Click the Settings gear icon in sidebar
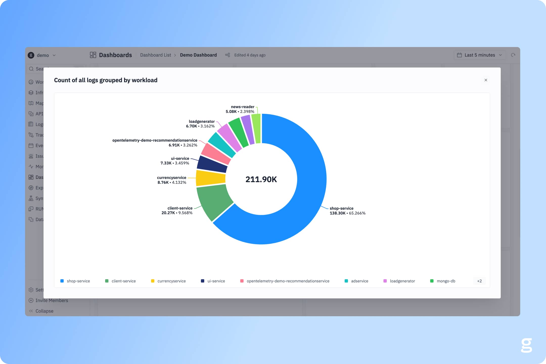Viewport: 546px width, 364px height. (x=31, y=290)
